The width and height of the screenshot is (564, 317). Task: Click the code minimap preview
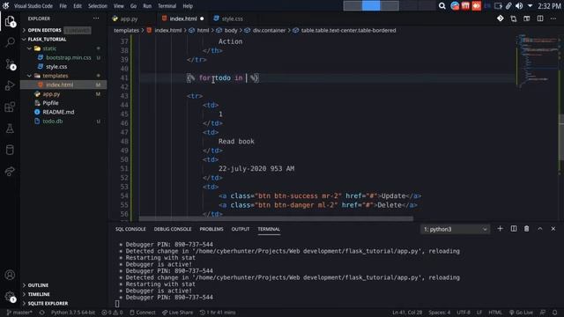[538, 61]
